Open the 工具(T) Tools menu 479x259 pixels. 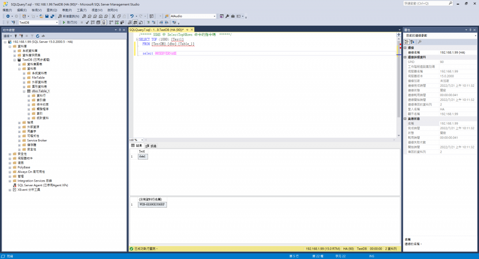[x=81, y=10]
